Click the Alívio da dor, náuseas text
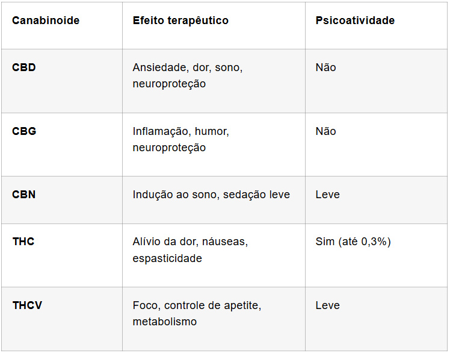 click(x=190, y=242)
